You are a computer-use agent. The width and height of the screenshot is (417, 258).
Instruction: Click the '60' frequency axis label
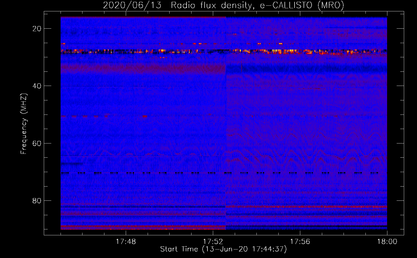pos(37,143)
